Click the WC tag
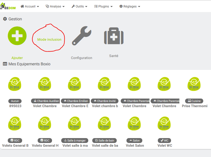The width and height of the screenshot is (211, 157). click(164, 140)
